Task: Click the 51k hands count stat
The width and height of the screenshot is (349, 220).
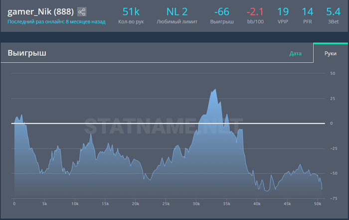Action: pyautogui.click(x=131, y=12)
